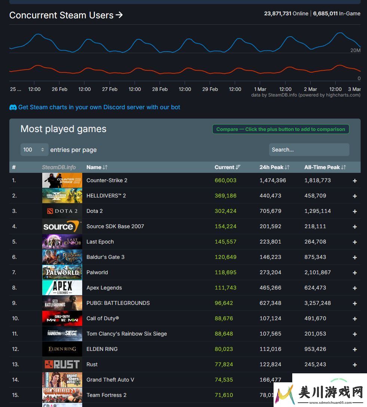Open Rainbow Six Siege thumbnail

62,333
